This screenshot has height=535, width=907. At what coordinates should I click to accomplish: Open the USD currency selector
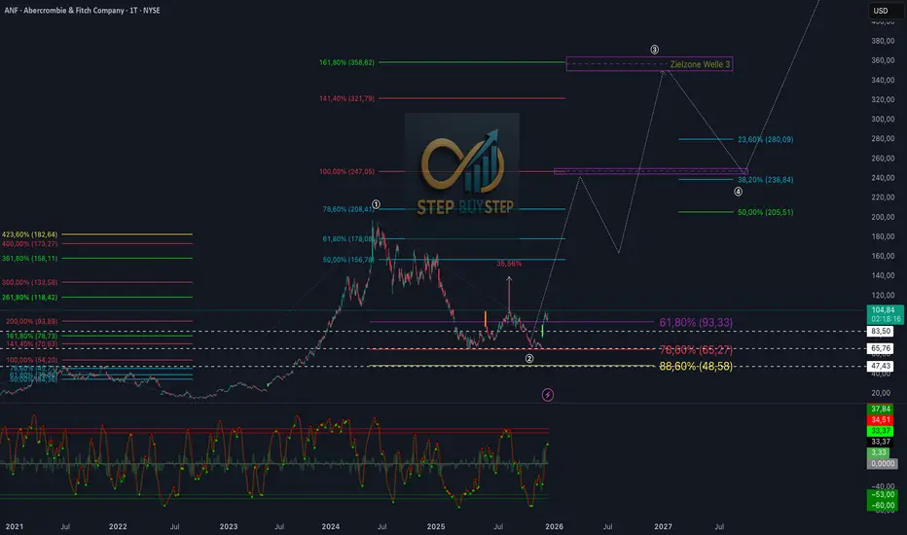(885, 11)
